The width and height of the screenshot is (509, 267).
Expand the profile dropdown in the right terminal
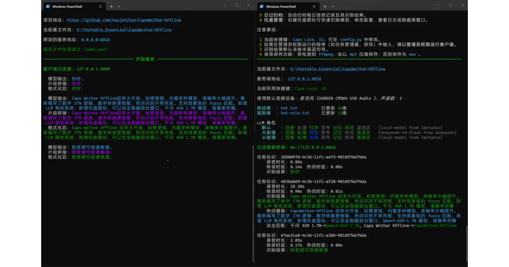pos(333,6)
